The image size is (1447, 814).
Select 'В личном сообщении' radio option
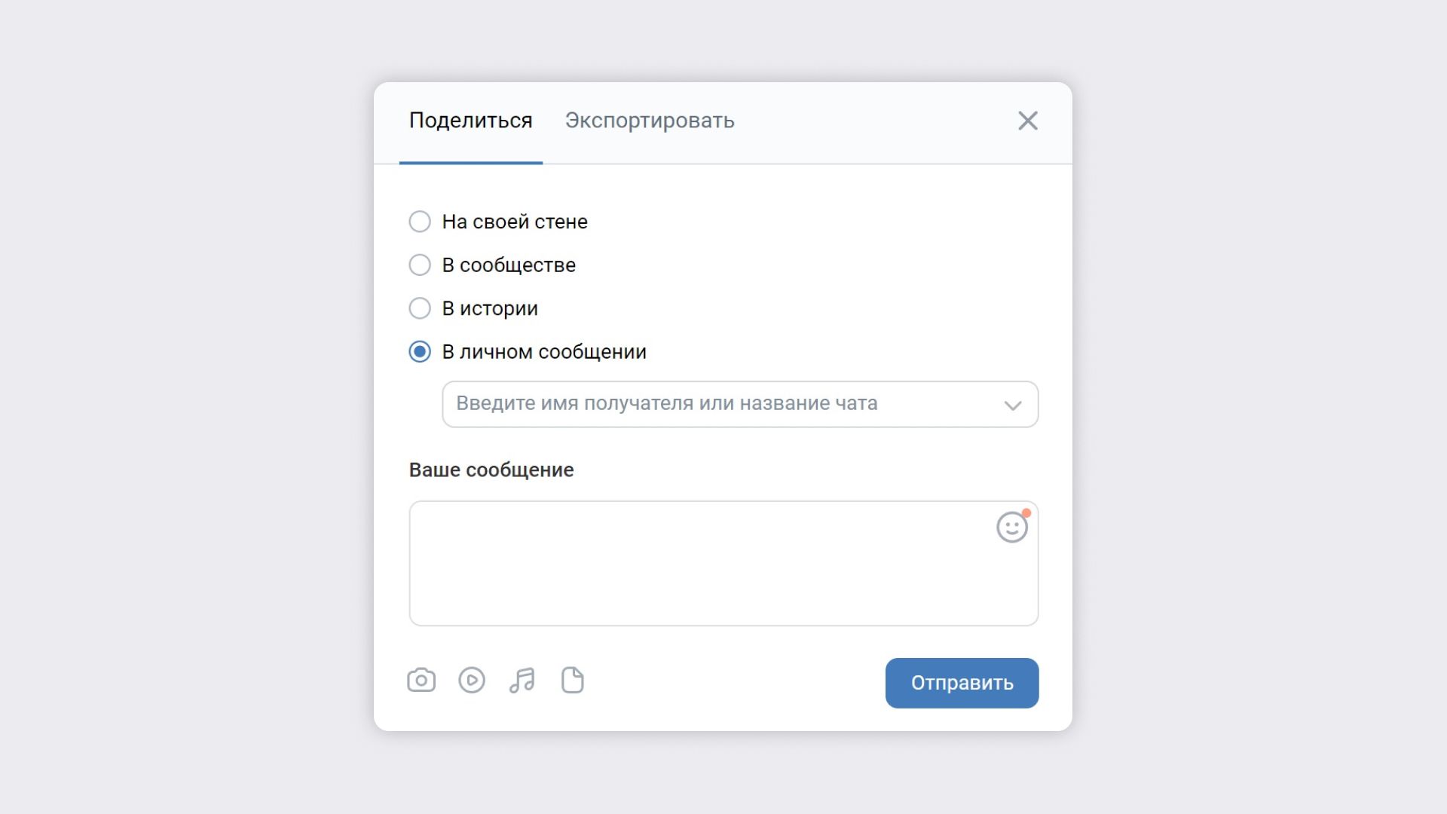point(420,352)
